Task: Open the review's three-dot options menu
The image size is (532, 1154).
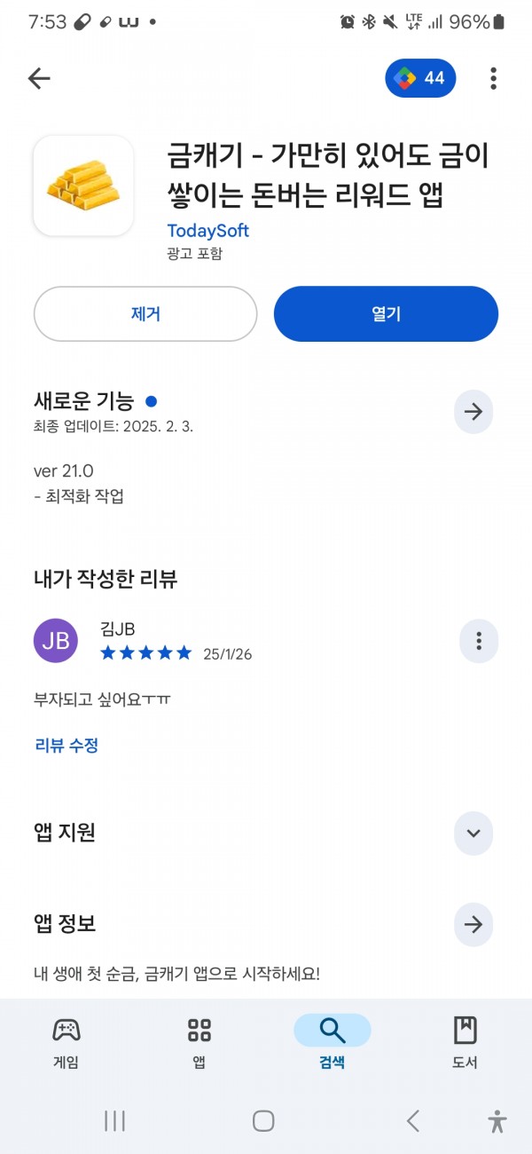Action: click(479, 641)
